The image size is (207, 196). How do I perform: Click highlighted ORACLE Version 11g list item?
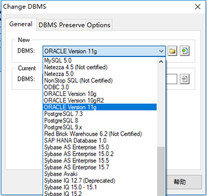(100, 107)
